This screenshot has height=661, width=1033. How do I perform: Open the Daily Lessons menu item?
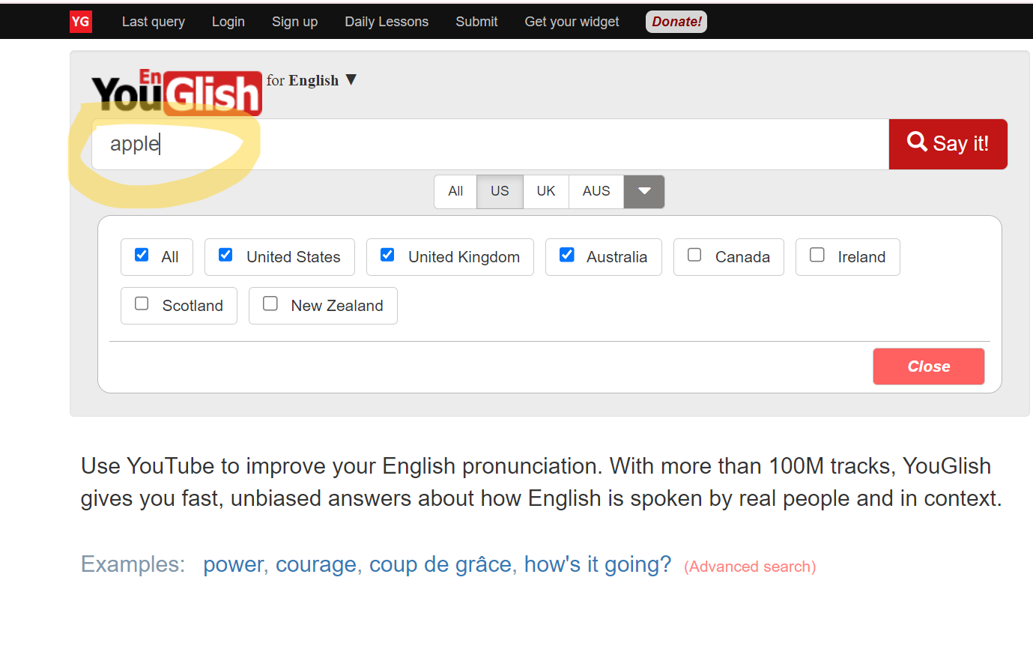tap(387, 22)
